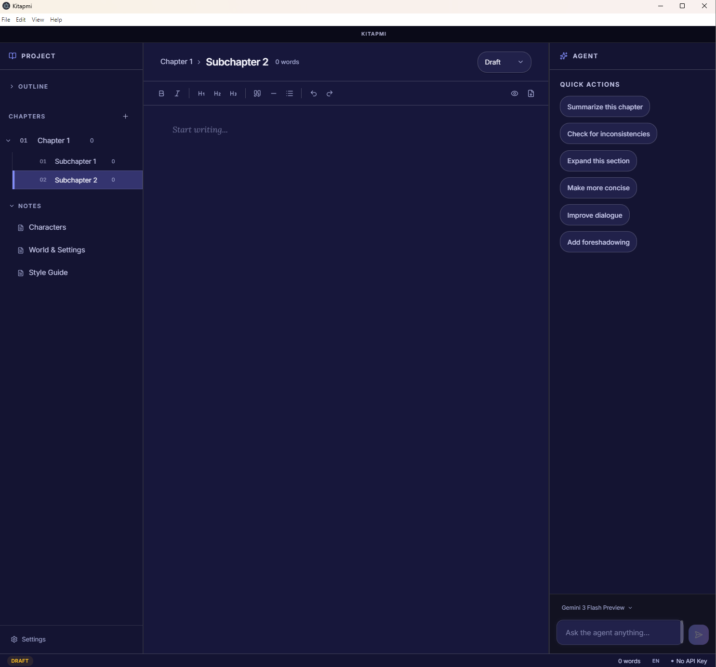This screenshot has height=667, width=716.
Task: Click the undo arrow icon
Action: (x=314, y=93)
